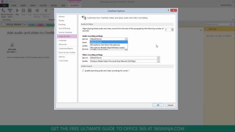Click OK in OneNote Options
Viewport: 235px width, 132px height.
click(x=158, y=105)
